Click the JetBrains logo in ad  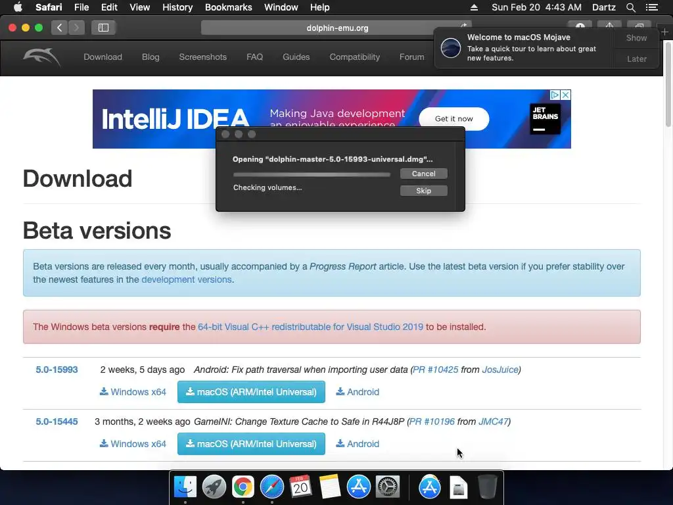coord(545,119)
